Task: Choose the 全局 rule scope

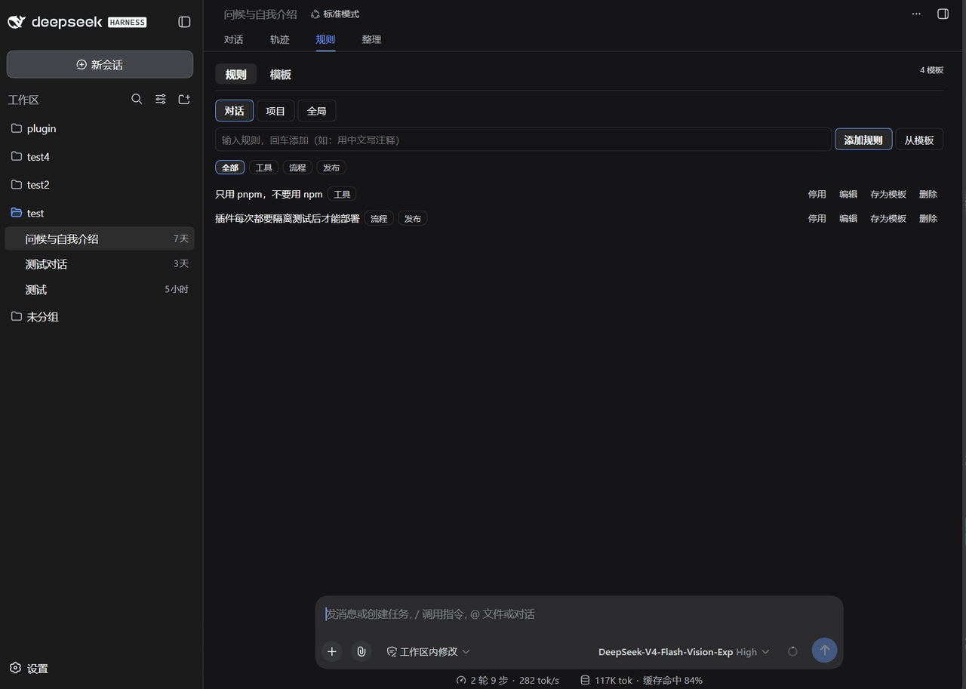Action: point(317,111)
